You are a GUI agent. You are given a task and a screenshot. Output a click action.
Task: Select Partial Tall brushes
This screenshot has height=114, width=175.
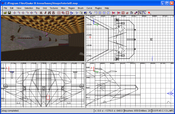[x=49, y=13]
